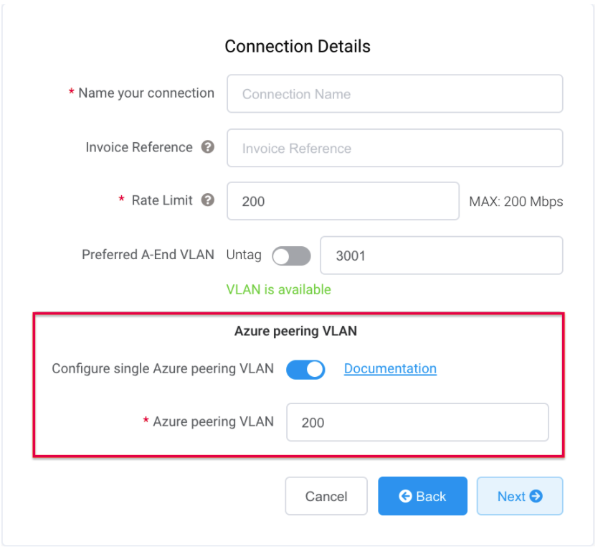Viewport: 598px width, 547px height.
Task: Click the A-End VLAN field showing 3001
Action: click(x=441, y=256)
